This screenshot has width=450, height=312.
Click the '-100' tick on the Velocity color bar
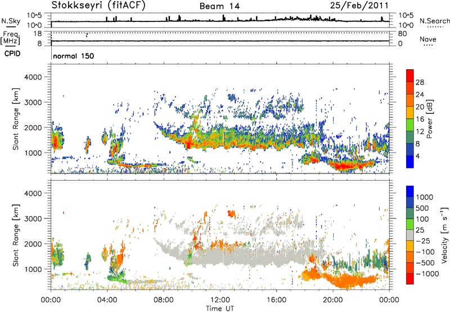pyautogui.click(x=425, y=252)
